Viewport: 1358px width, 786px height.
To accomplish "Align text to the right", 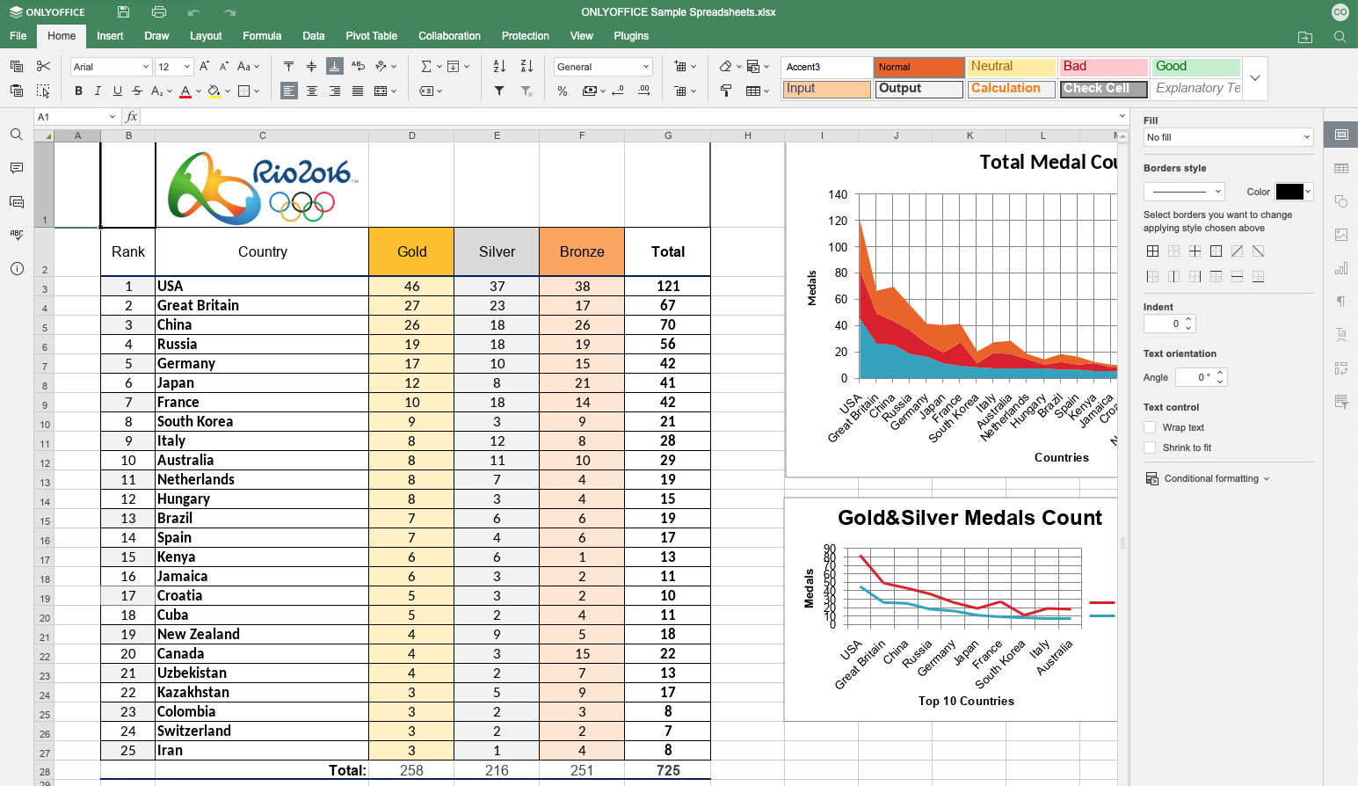I will click(x=335, y=91).
